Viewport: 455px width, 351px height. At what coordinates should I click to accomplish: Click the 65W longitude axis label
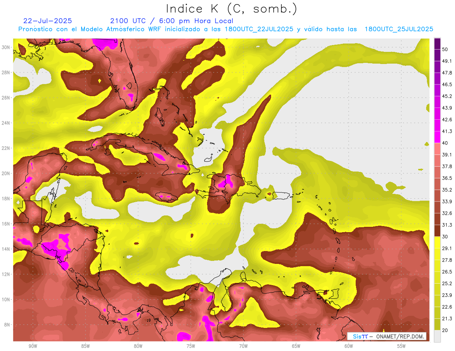point(296,346)
